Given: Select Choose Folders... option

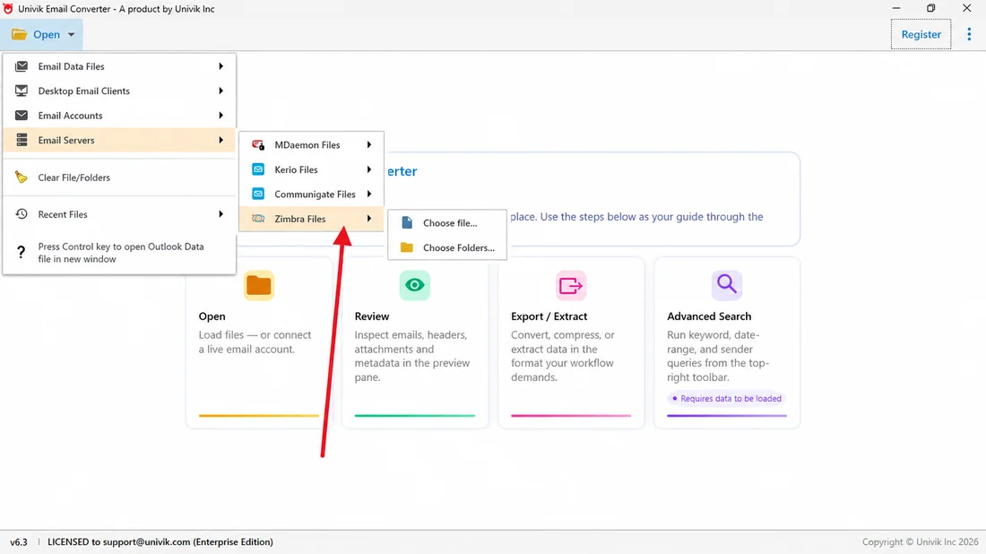Looking at the screenshot, I should pyautogui.click(x=447, y=247).
